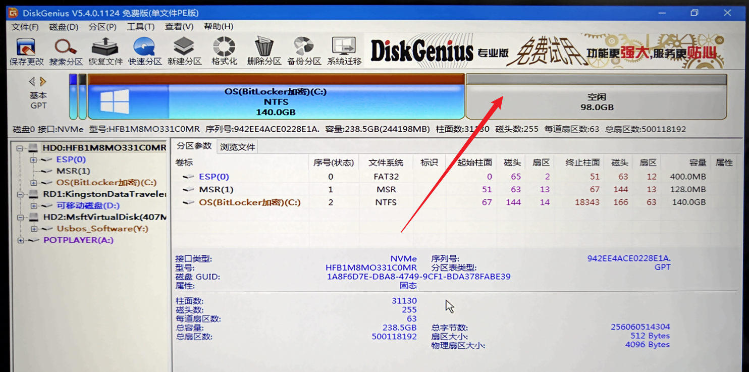Expand OS(BitLocker加密)(C:) tree node
Image resolution: width=749 pixels, height=372 pixels.
(x=33, y=183)
